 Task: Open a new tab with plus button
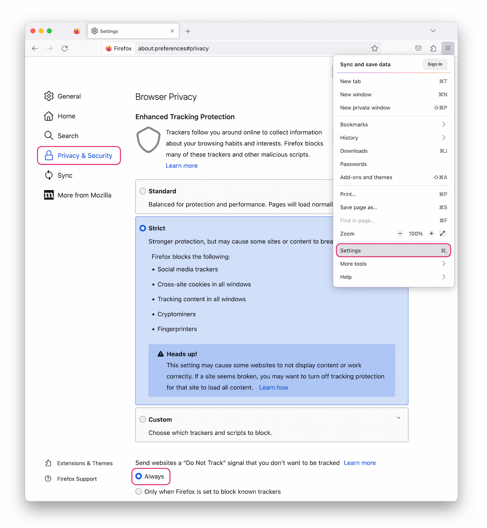pyautogui.click(x=188, y=31)
